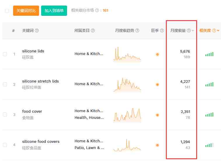The width and height of the screenshot is (221, 161).
Task: Check the silicone food covers row checkbox
Action: click(5, 145)
